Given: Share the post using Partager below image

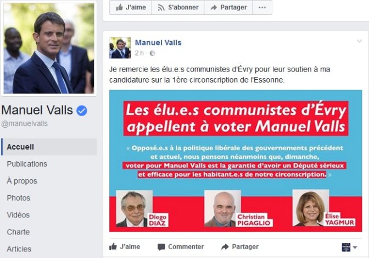Looking at the screenshot, I should pos(240,246).
